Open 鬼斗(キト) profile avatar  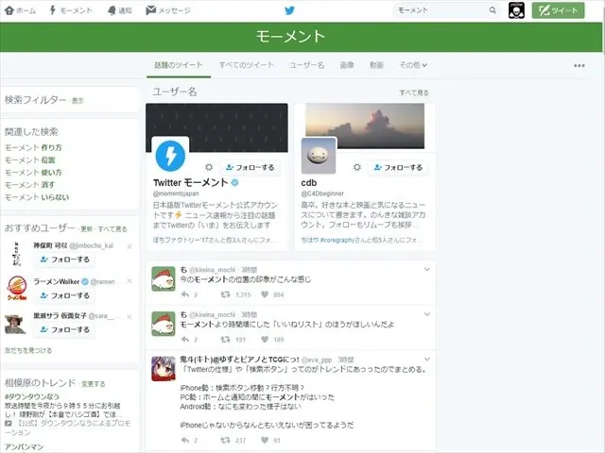(164, 369)
